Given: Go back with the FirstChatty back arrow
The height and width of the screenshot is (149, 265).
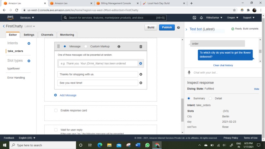Looking at the screenshot, I should coord(4,26).
